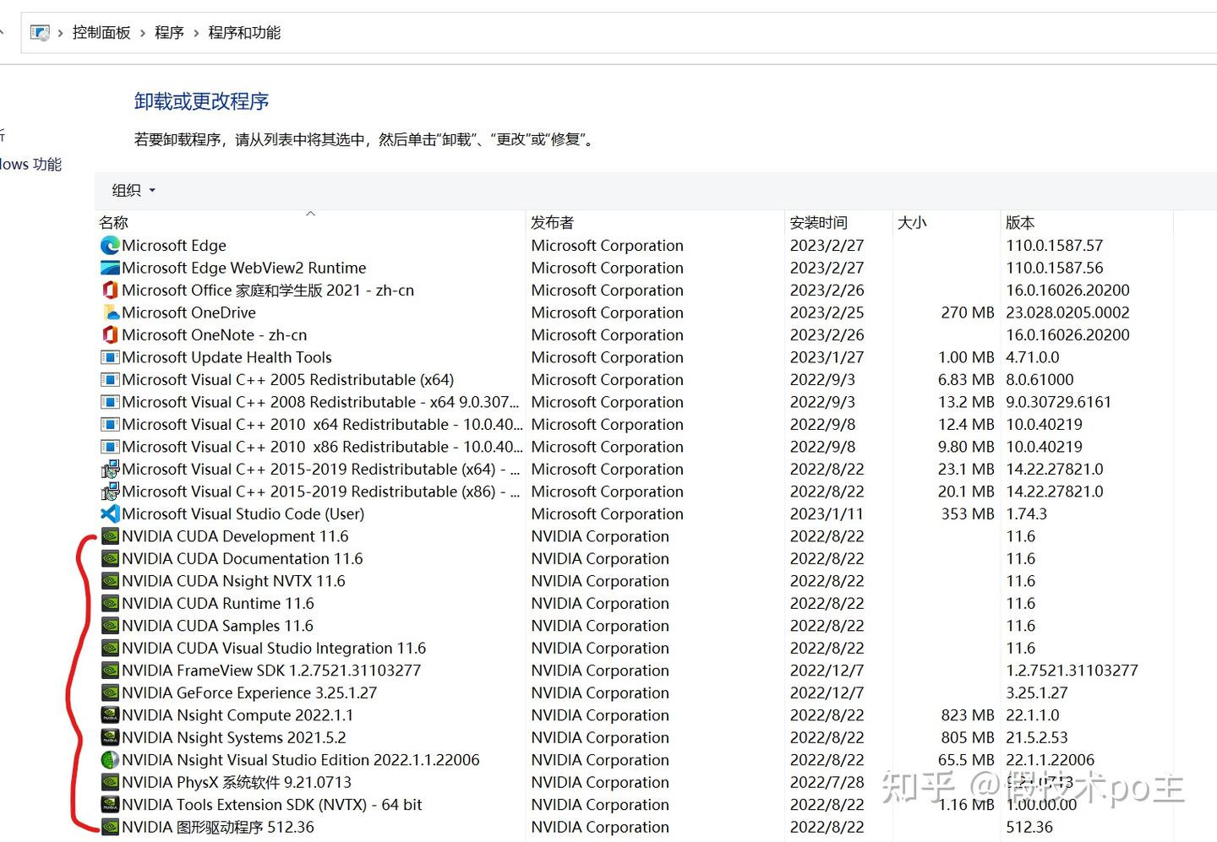This screenshot has height=842, width=1217.
Task: Click the 823 MB size of Nsight Compute
Action: click(x=968, y=715)
